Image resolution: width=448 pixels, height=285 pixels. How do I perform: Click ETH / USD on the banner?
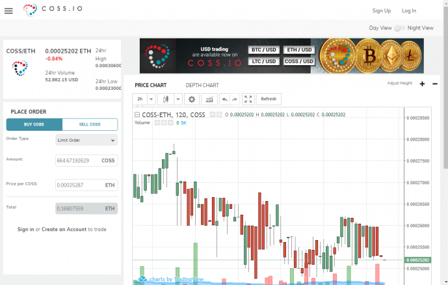click(x=299, y=49)
